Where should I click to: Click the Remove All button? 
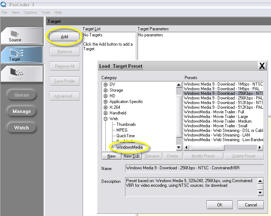pyautogui.click(x=65, y=66)
